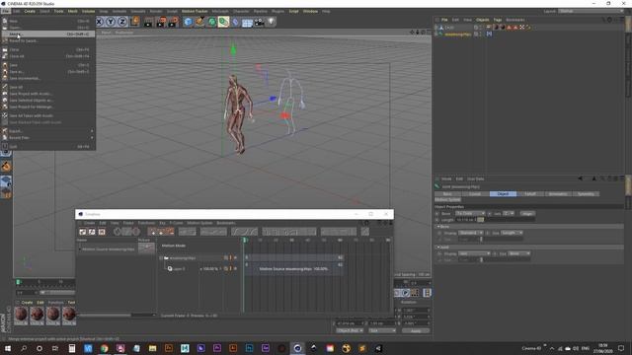Image resolution: width=632 pixels, height=355 pixels.
Task: Toggle visibility dots of first object
Action: click(x=481, y=28)
